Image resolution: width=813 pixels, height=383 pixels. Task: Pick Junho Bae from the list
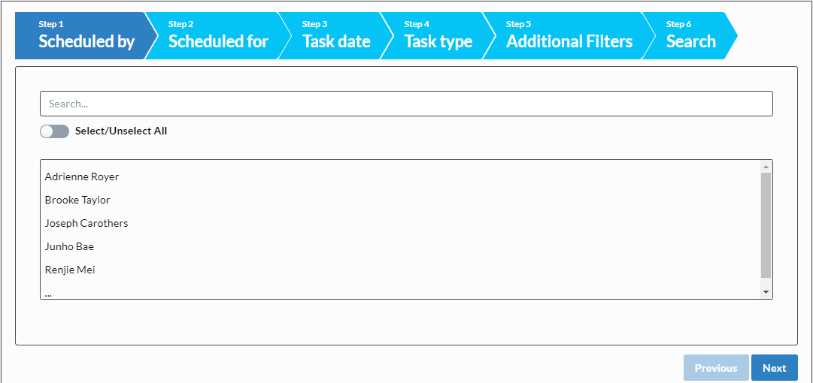tap(399, 246)
